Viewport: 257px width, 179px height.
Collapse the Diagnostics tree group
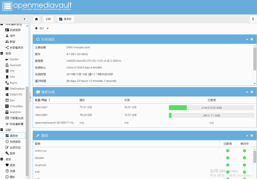pyautogui.click(x=2, y=130)
